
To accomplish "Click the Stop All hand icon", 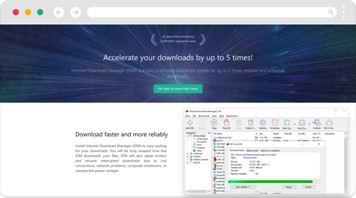I will click(x=226, y=124).
